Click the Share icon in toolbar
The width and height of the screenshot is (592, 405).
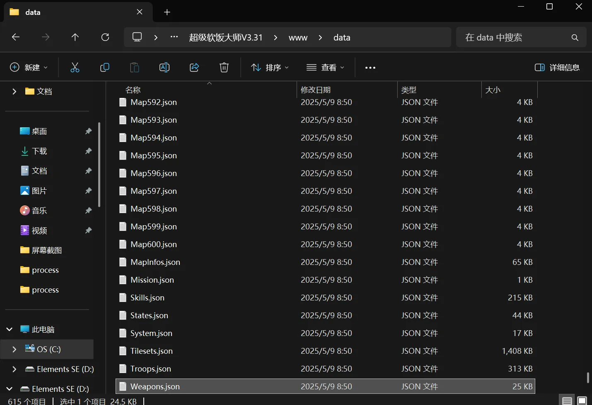click(x=194, y=67)
